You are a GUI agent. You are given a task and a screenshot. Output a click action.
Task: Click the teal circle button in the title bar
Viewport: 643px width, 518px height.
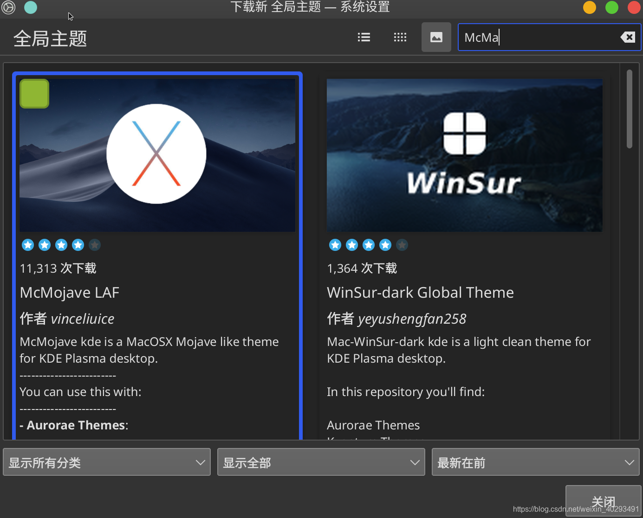(x=31, y=7)
